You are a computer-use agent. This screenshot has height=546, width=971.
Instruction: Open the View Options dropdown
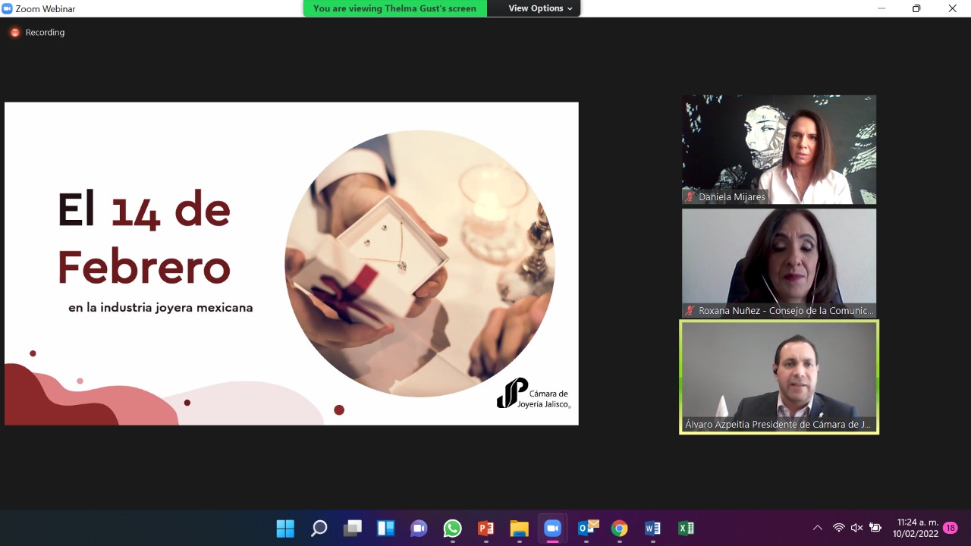click(x=540, y=8)
